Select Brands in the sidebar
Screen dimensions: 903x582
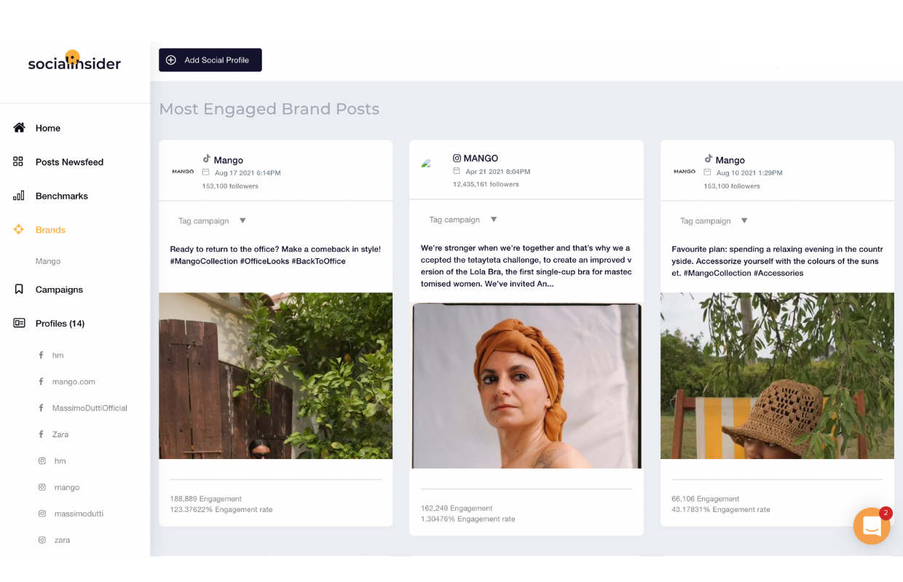[50, 230]
